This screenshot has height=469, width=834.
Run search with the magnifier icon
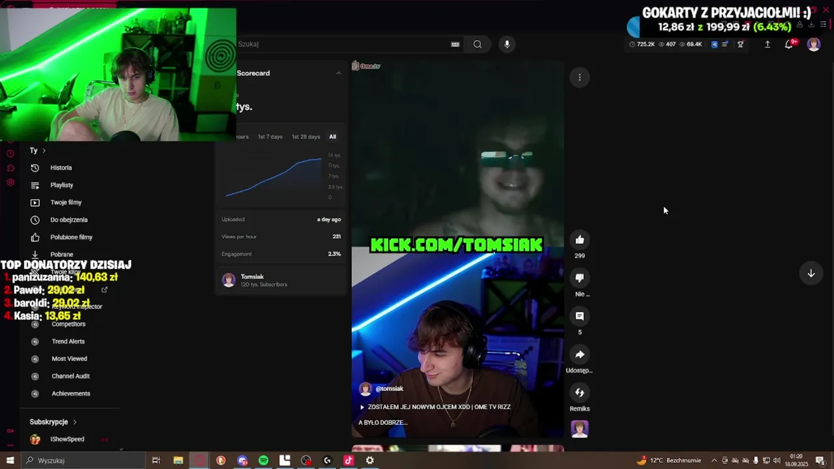click(478, 44)
